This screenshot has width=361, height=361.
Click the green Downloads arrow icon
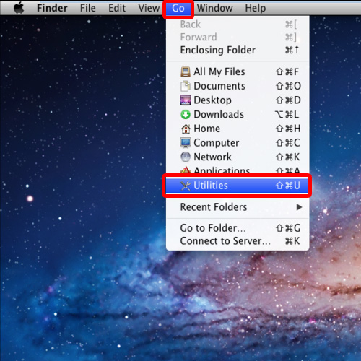click(x=186, y=114)
